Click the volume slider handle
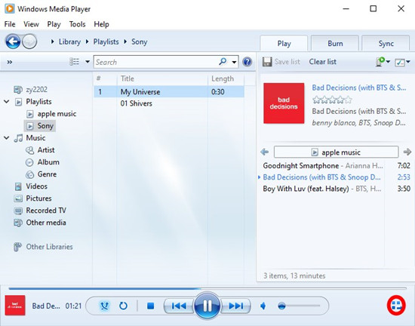 282,306
